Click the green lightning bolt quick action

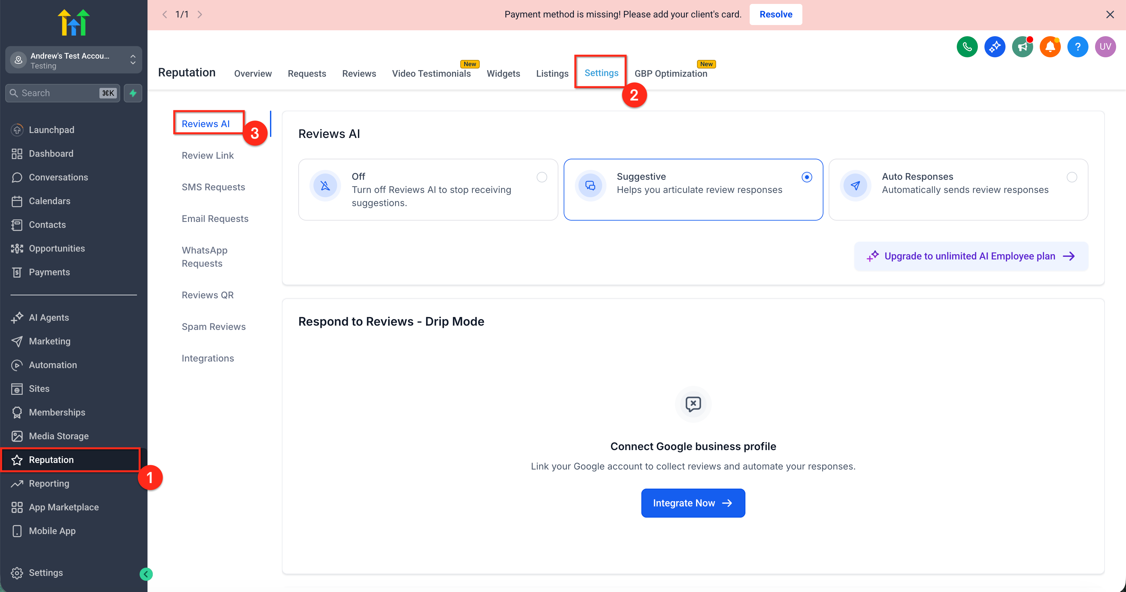[133, 93]
